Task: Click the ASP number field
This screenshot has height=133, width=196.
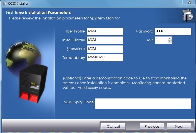Action: coord(161,40)
